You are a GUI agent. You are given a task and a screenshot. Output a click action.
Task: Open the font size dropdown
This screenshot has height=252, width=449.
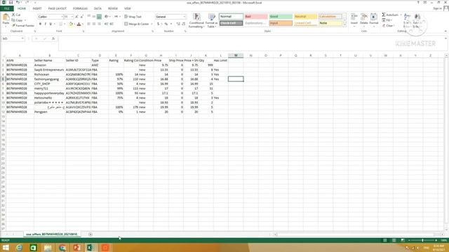tap(72, 17)
